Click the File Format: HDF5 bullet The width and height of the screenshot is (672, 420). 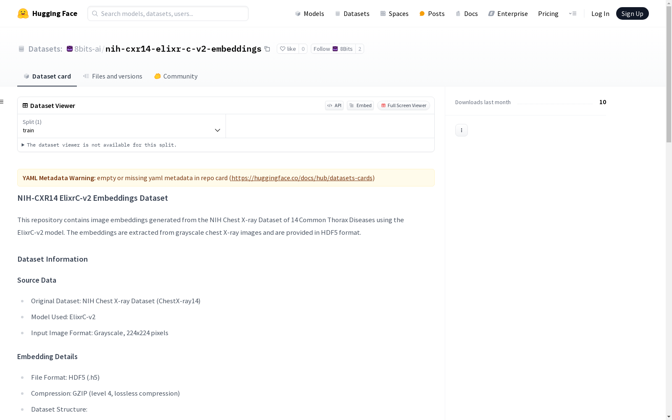point(65,377)
